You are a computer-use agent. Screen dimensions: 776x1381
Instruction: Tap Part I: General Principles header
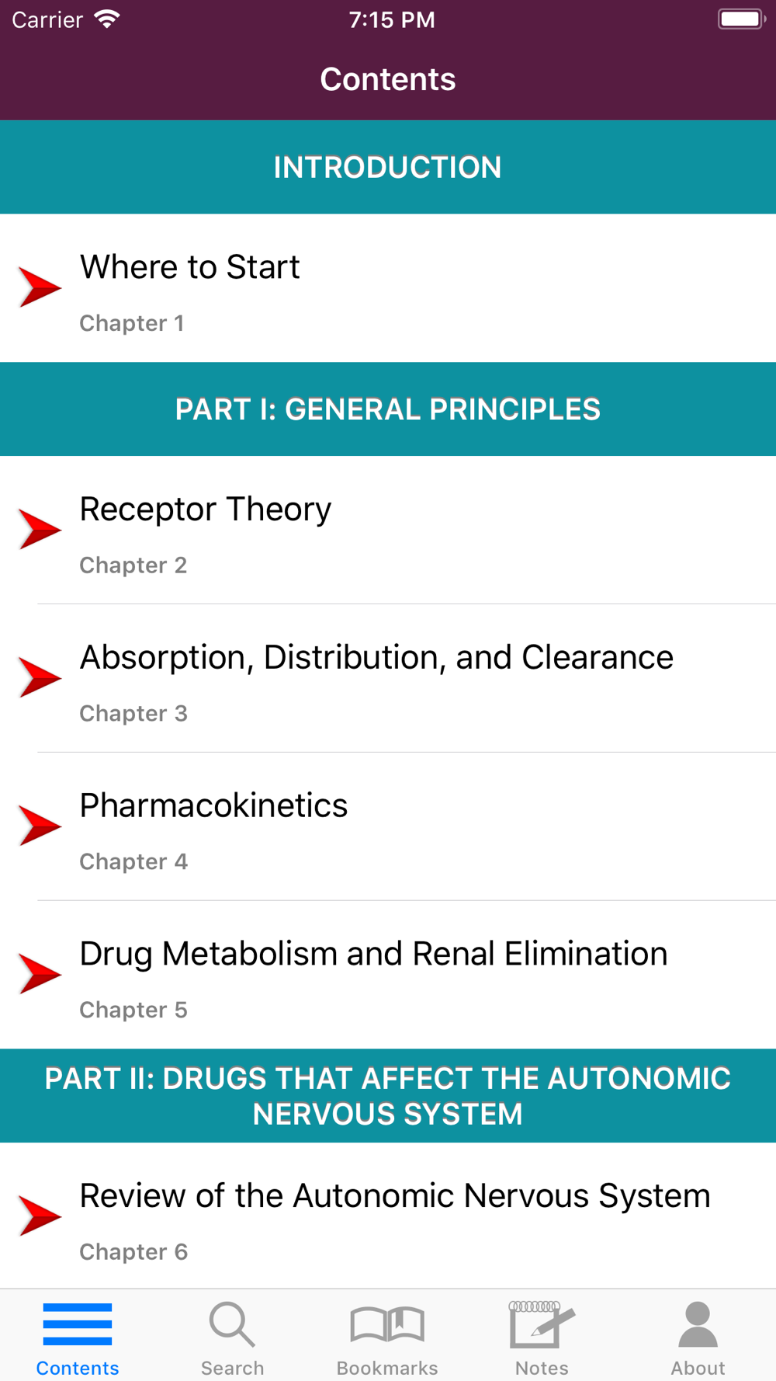(x=388, y=409)
